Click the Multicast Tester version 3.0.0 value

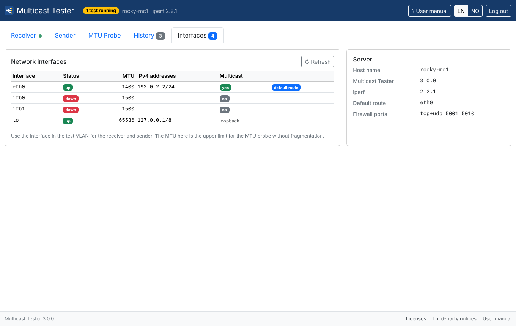pyautogui.click(x=428, y=81)
